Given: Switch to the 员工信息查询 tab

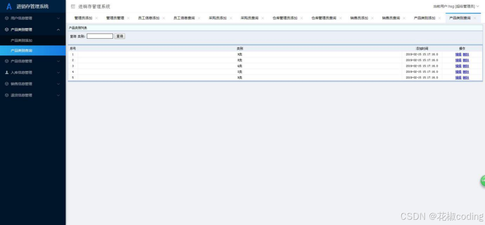Looking at the screenshot, I should point(184,18).
